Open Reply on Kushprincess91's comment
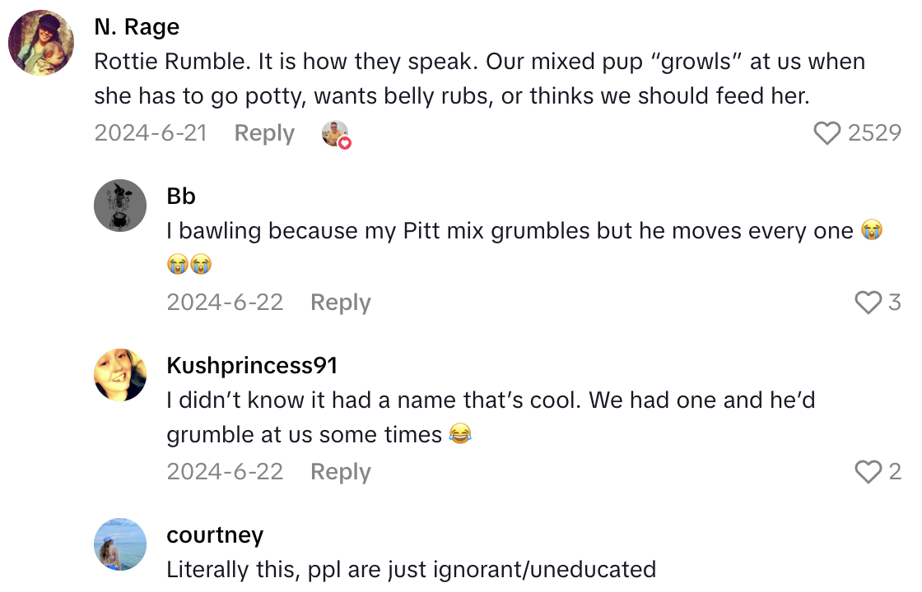The width and height of the screenshot is (922, 592). coord(340,472)
